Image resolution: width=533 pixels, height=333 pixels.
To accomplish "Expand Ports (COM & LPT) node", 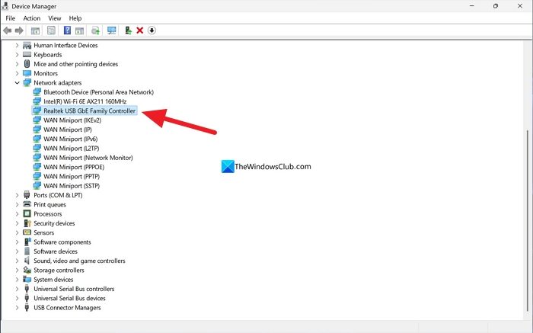I will pyautogui.click(x=17, y=195).
